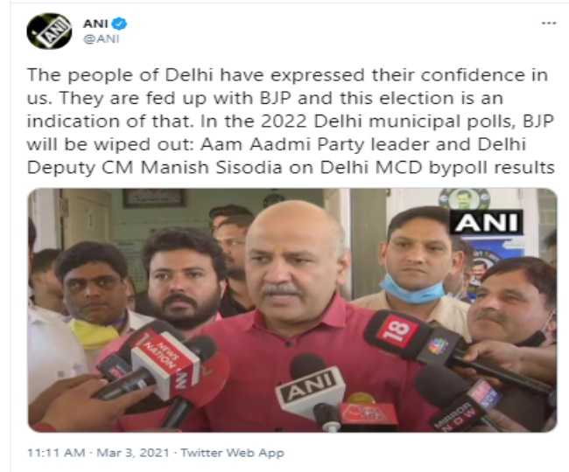Click the ANI display name
569x472 pixels.
point(95,24)
